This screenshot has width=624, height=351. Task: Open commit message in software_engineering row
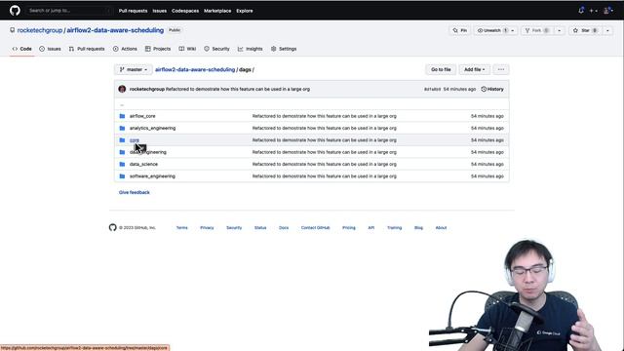(x=325, y=175)
